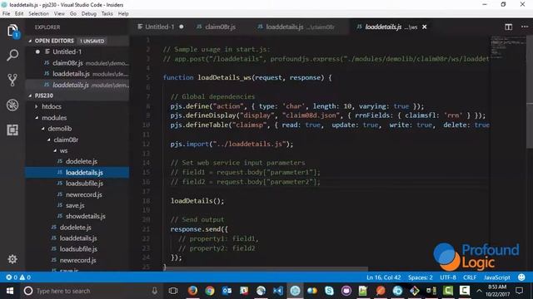The height and width of the screenshot is (299, 533).
Task: Change end of line sequence CRLF
Action: click(x=470, y=277)
